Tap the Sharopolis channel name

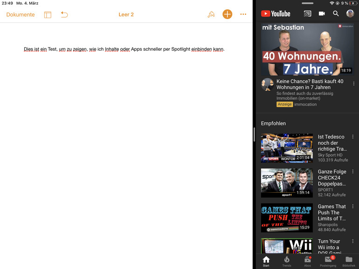click(x=328, y=225)
